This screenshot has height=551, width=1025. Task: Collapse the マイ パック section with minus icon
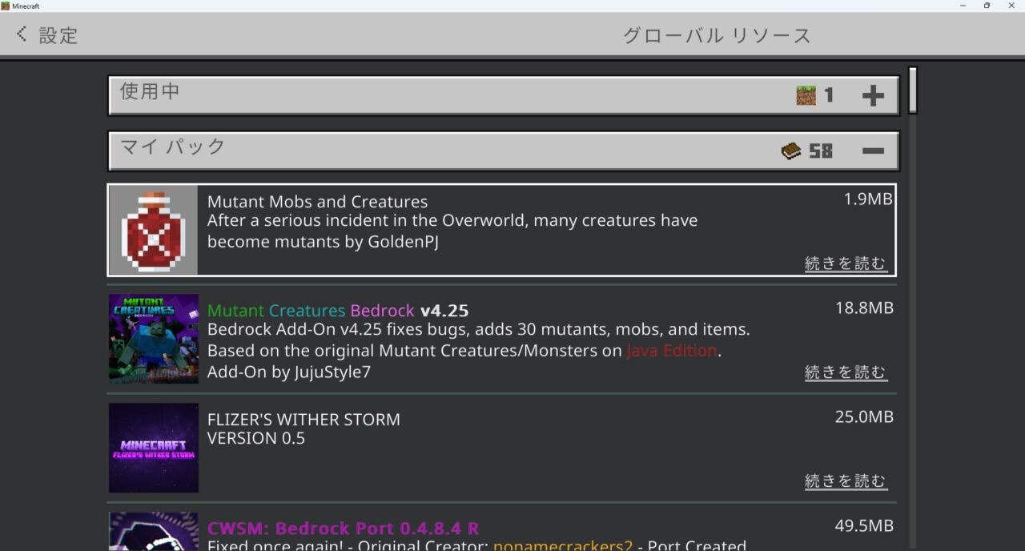(x=873, y=151)
